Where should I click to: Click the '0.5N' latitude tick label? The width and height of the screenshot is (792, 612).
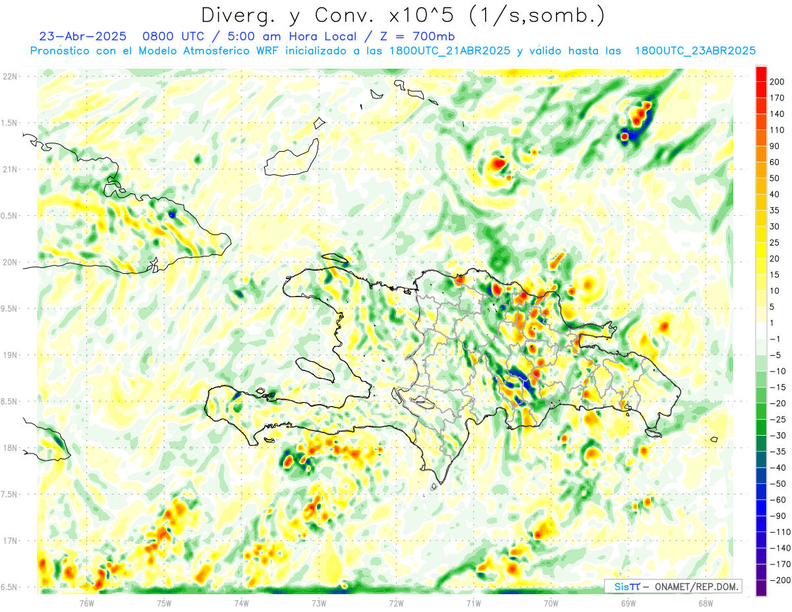(x=9, y=216)
